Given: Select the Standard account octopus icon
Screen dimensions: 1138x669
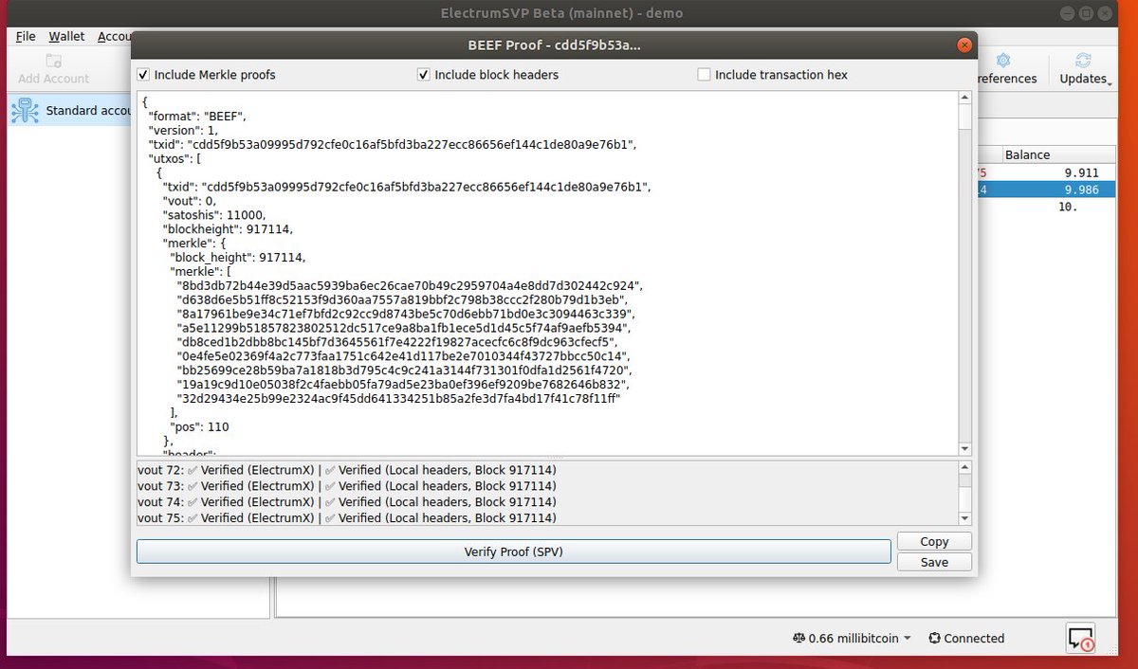Looking at the screenshot, I should point(25,111).
